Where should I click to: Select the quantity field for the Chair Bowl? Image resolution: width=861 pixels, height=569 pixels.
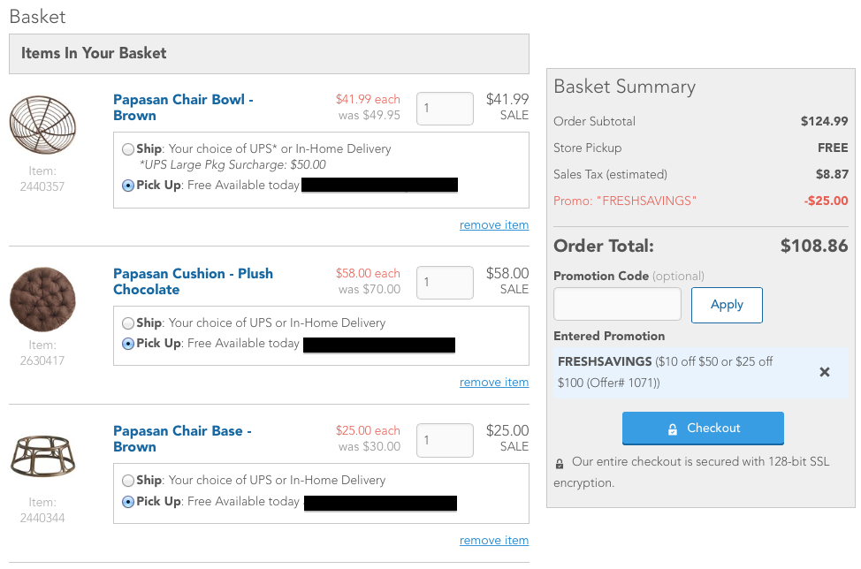click(x=445, y=108)
